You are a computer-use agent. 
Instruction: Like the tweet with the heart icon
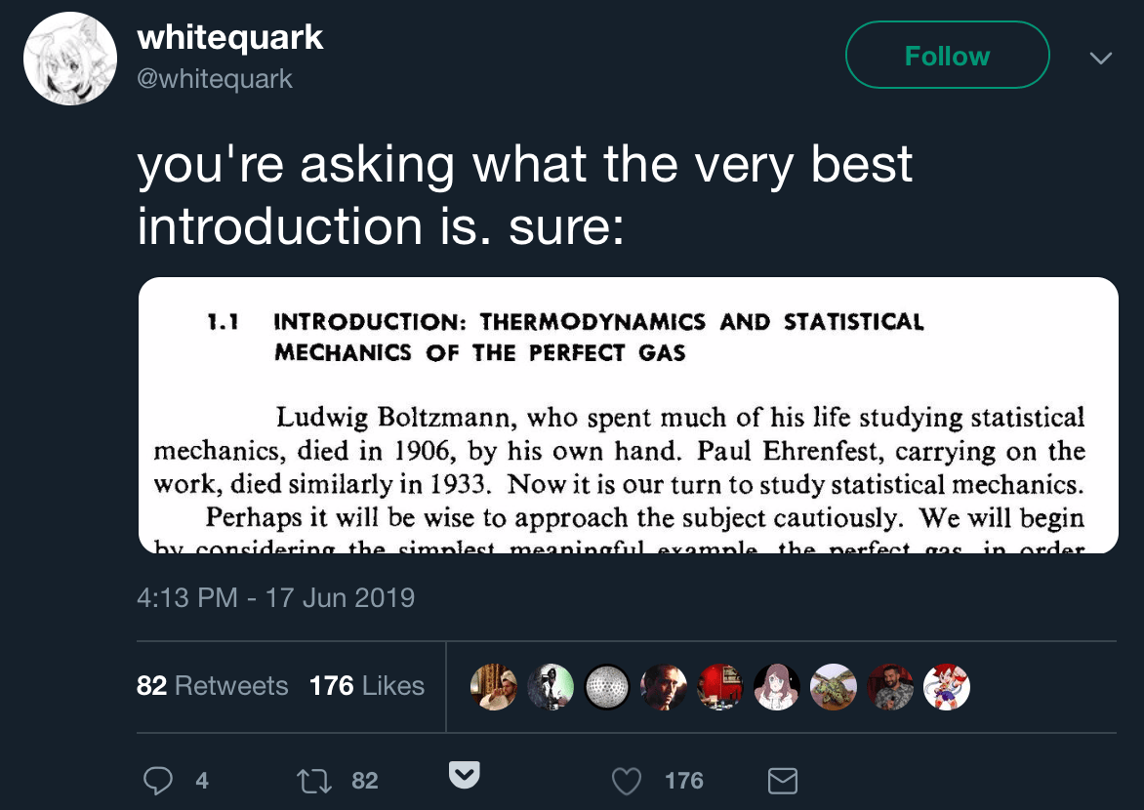[x=627, y=780]
